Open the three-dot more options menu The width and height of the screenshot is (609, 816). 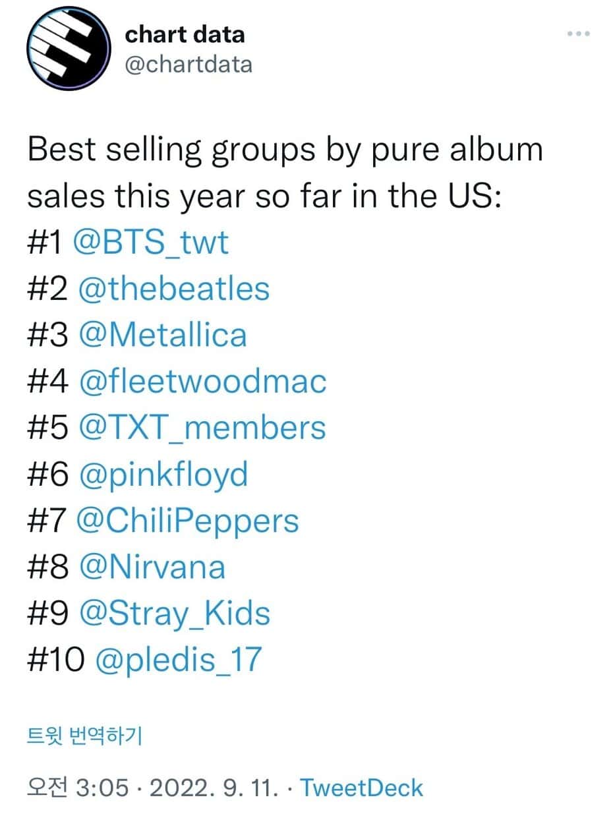[578, 34]
